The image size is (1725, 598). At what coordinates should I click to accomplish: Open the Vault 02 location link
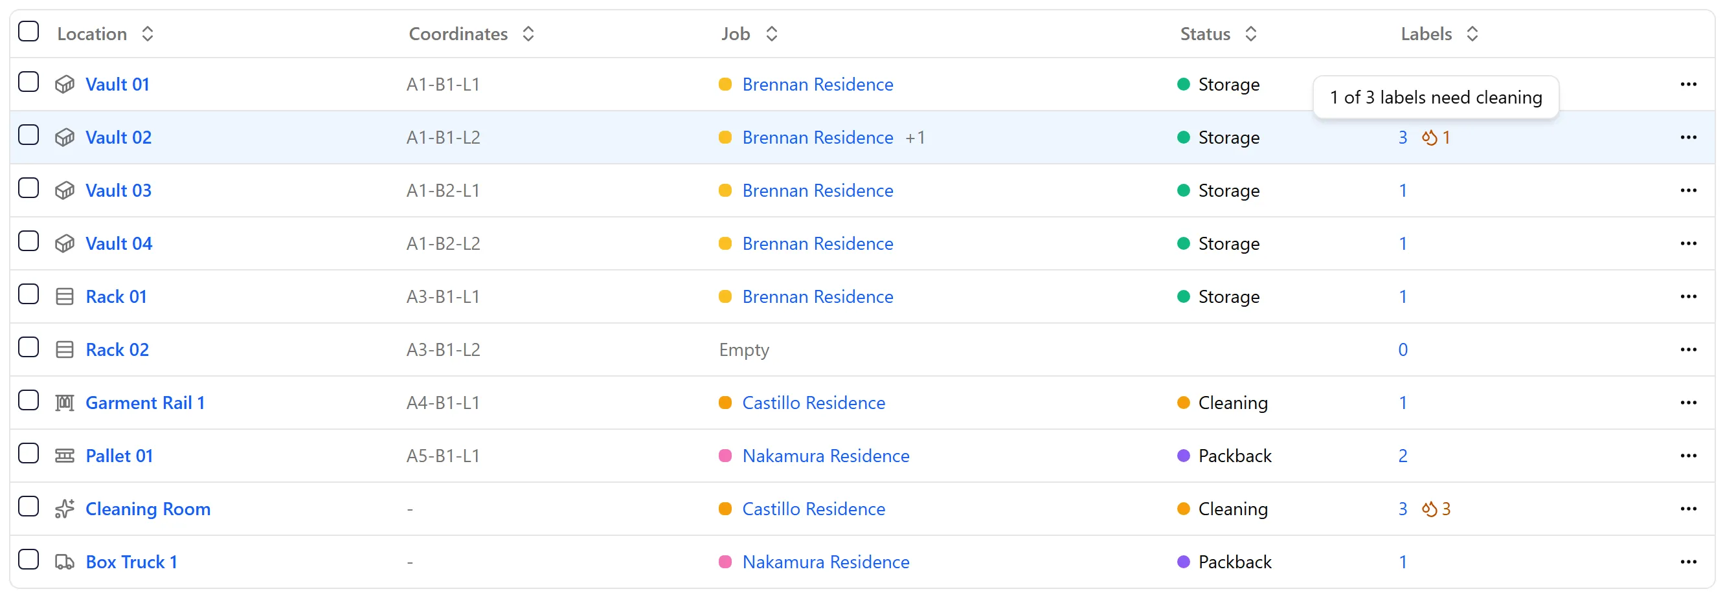point(118,138)
